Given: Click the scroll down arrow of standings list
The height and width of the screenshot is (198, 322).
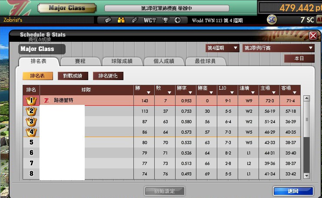Looking at the screenshot, I should 306,175.
